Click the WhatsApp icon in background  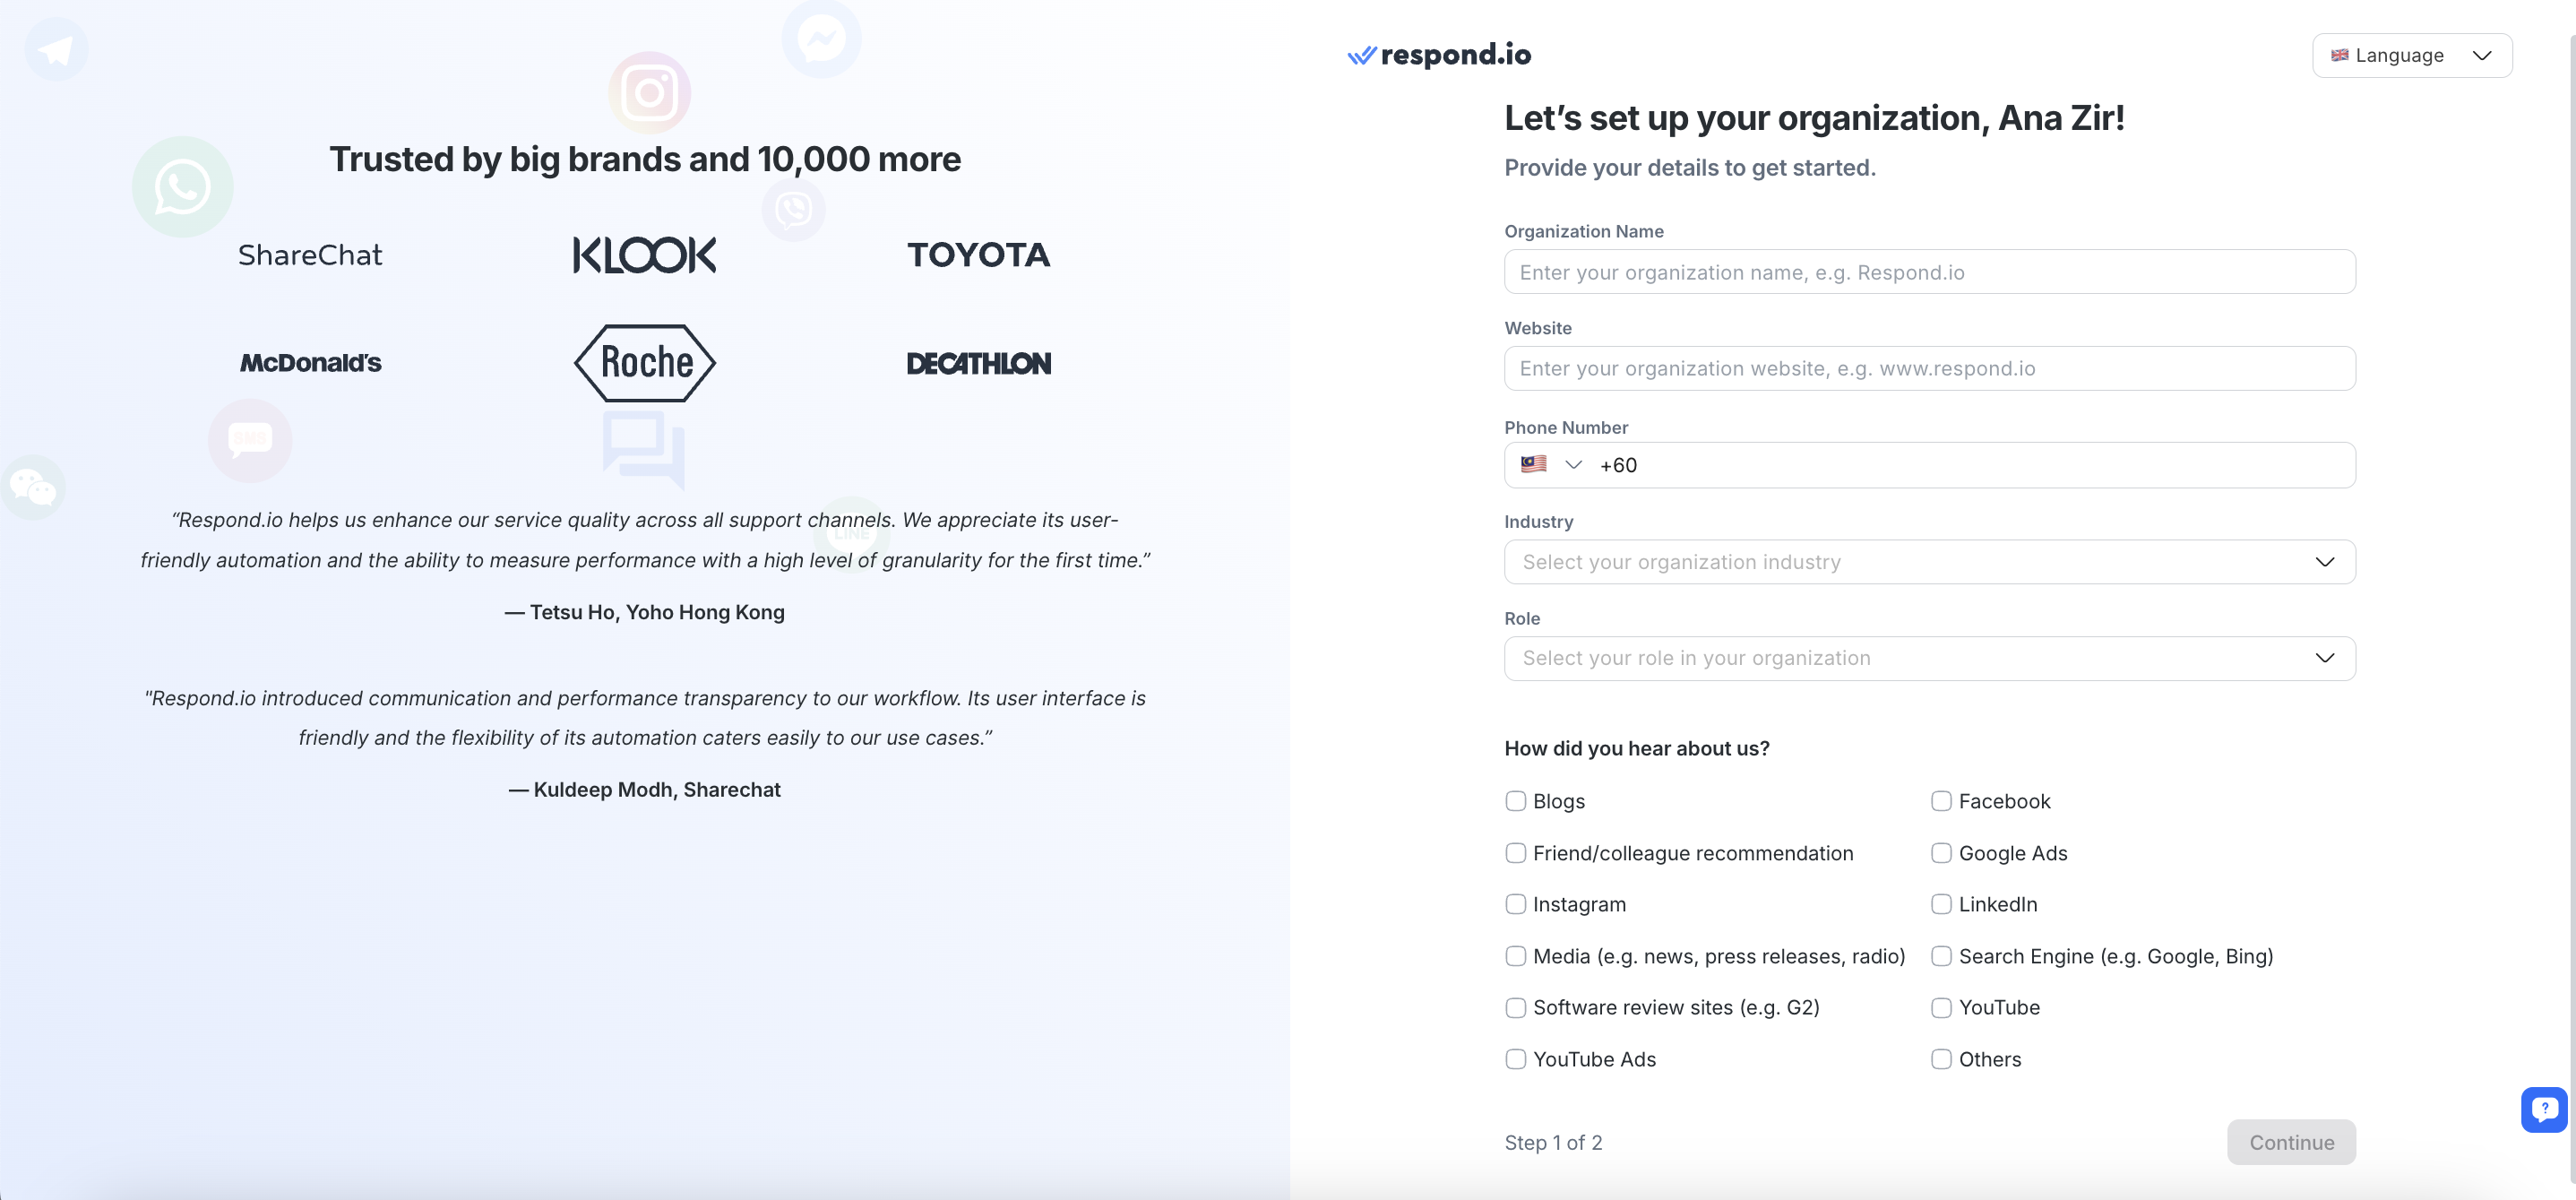[182, 187]
